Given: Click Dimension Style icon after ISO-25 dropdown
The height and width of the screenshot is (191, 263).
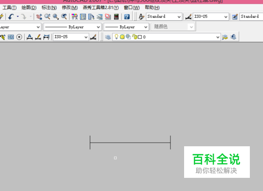Looking at the screenshot, I should click(x=93, y=37).
